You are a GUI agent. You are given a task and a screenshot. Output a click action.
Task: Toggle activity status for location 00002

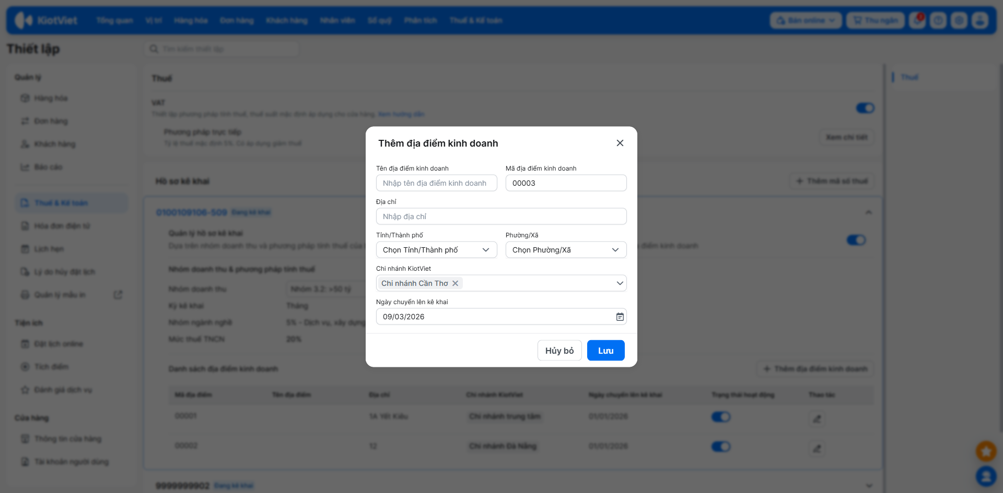point(721,447)
